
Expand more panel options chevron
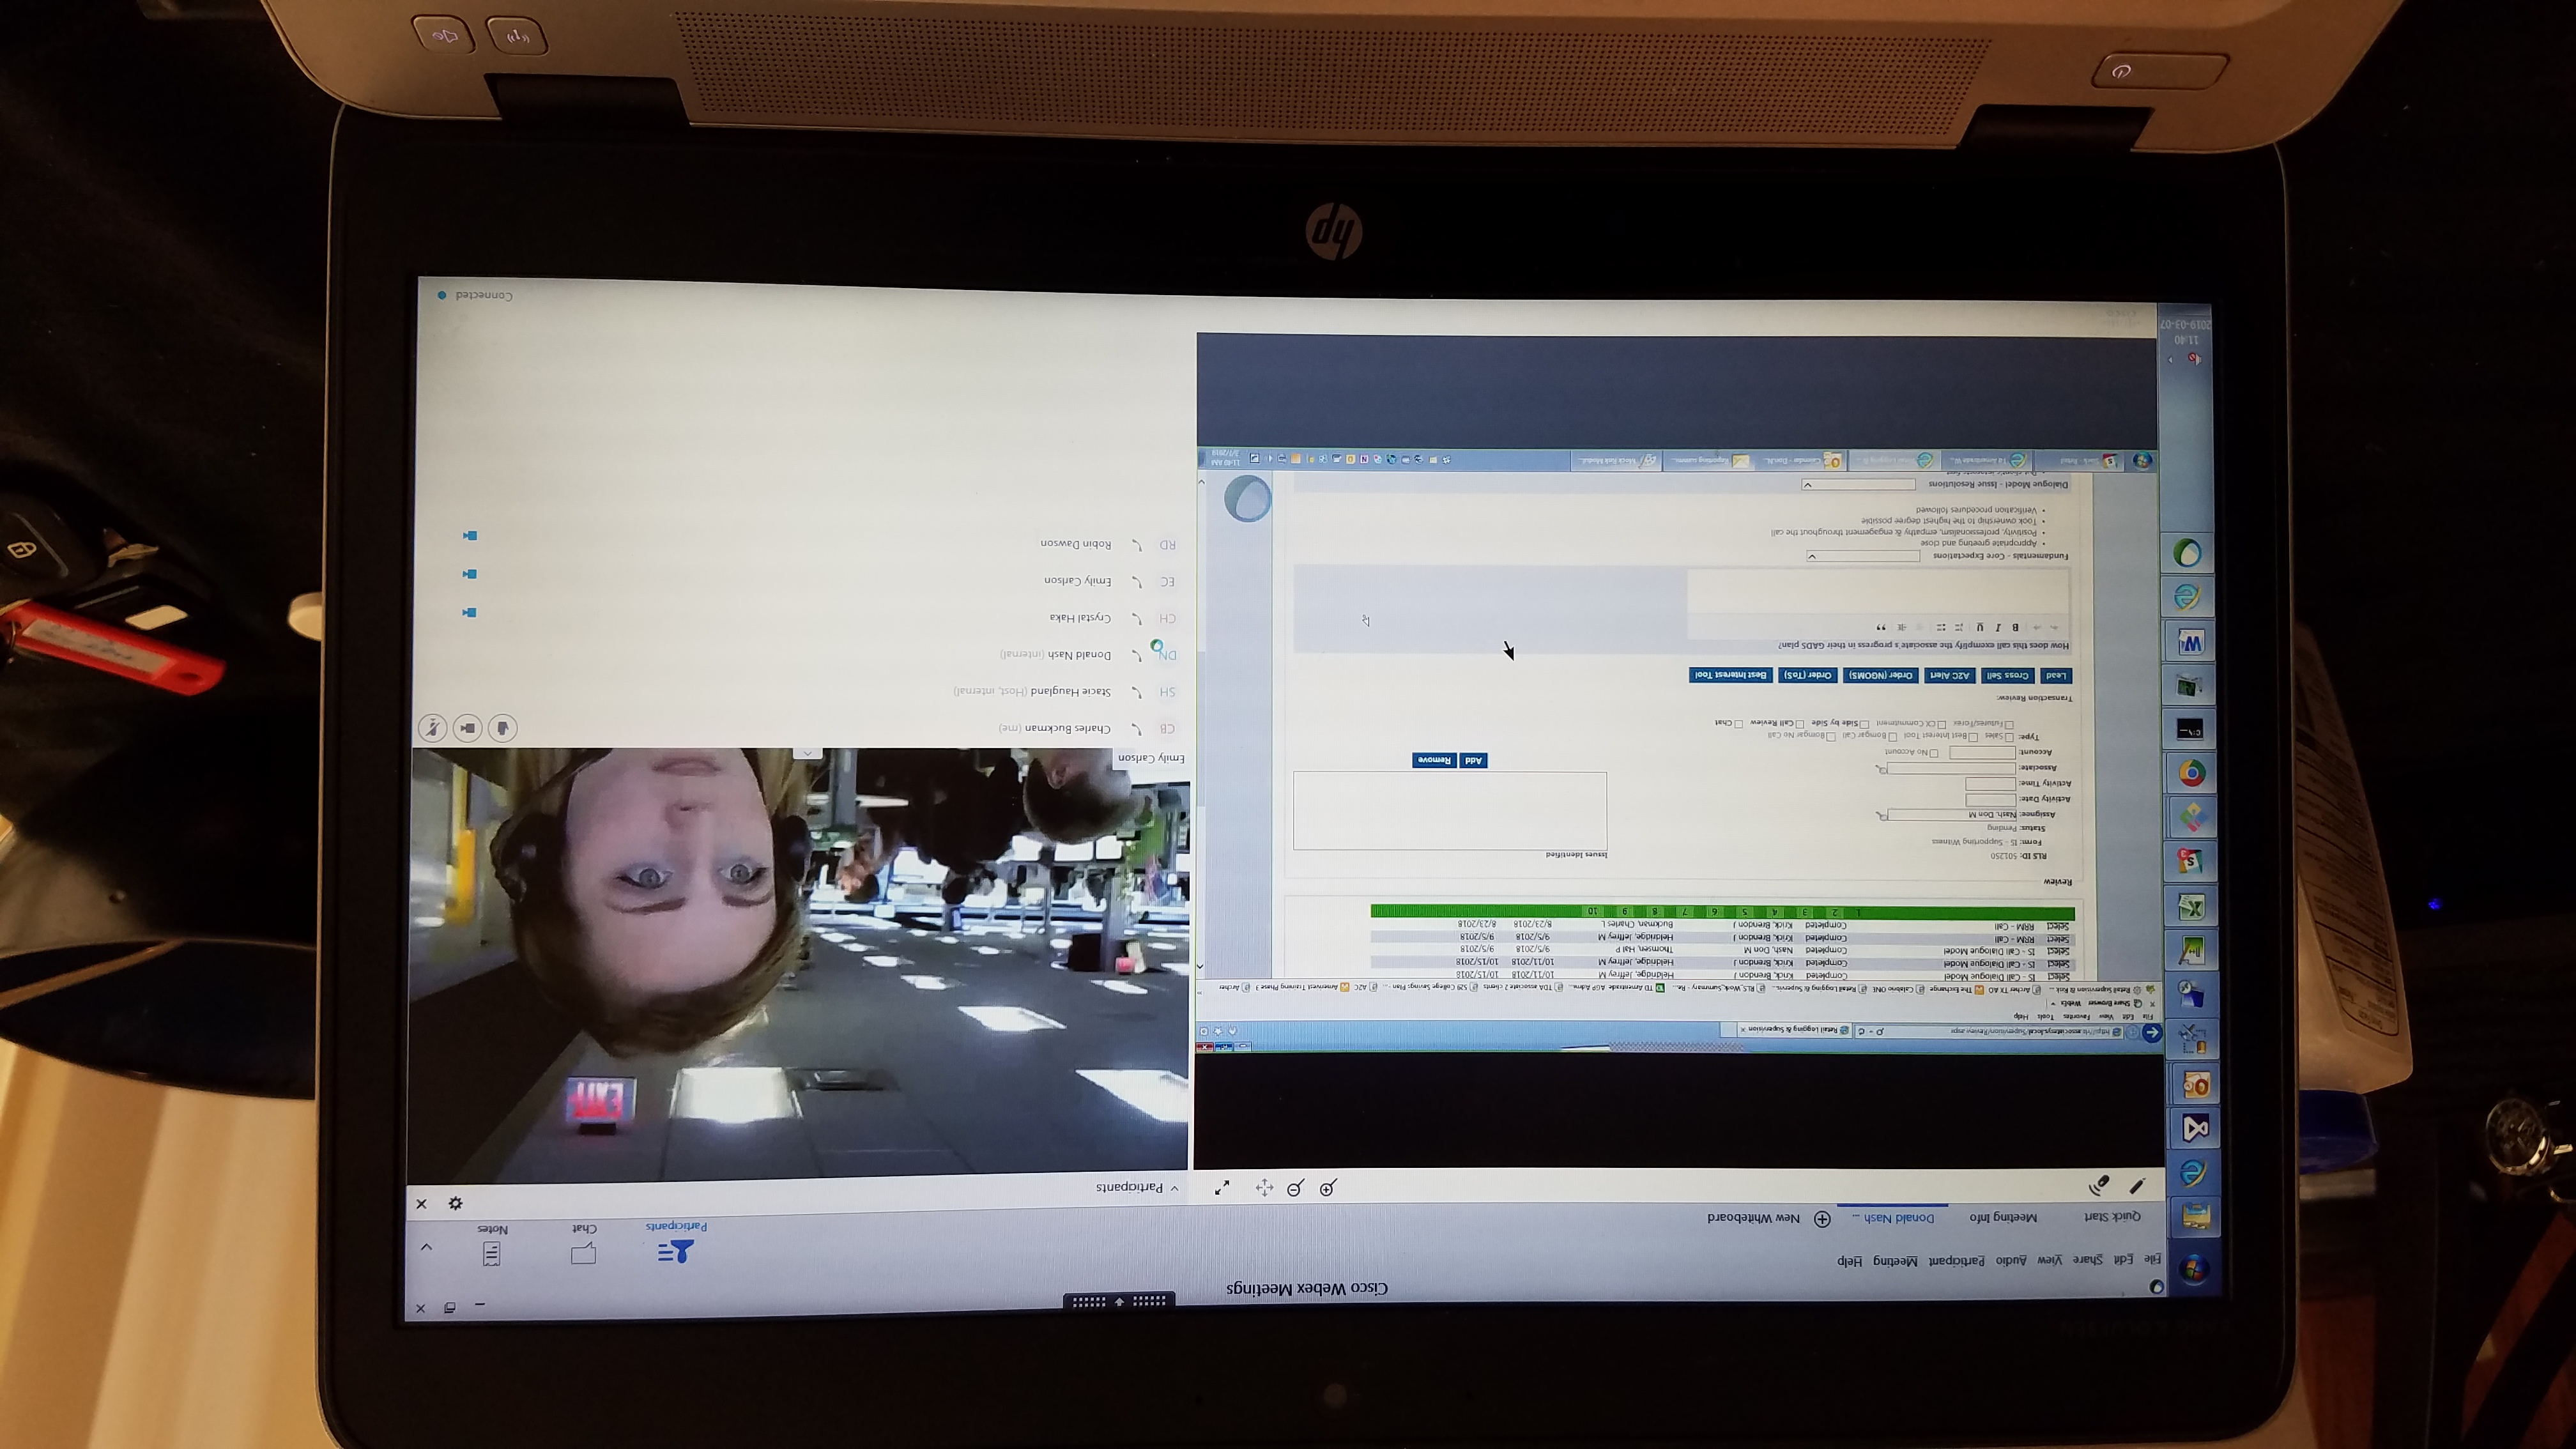click(426, 1247)
